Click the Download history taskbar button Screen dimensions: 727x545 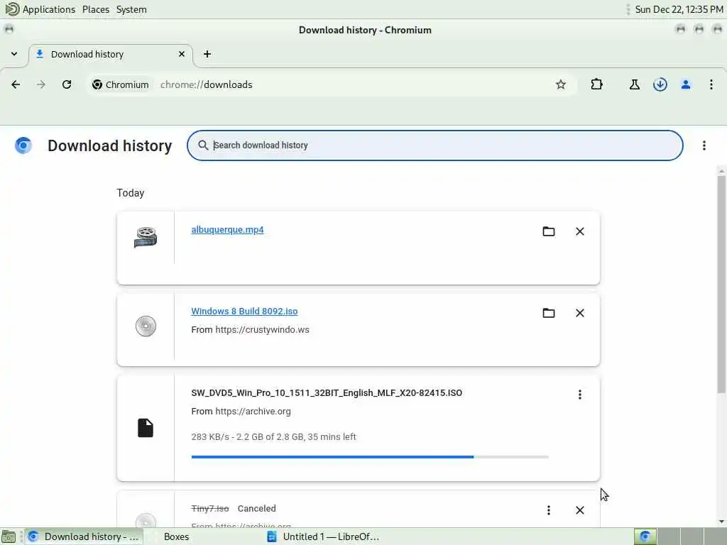(x=84, y=536)
